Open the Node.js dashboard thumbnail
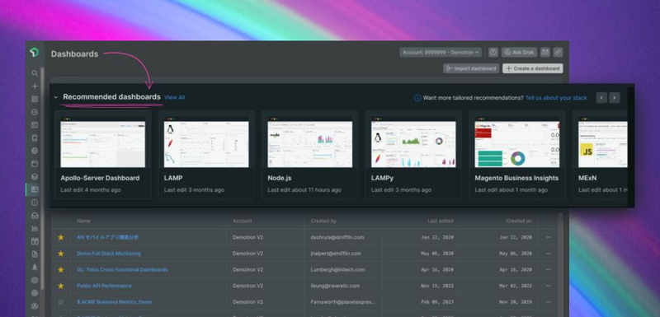The image size is (660, 317). [310, 144]
